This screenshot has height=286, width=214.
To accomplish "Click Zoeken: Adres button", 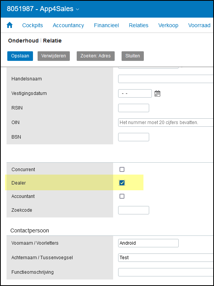I will 95,56.
